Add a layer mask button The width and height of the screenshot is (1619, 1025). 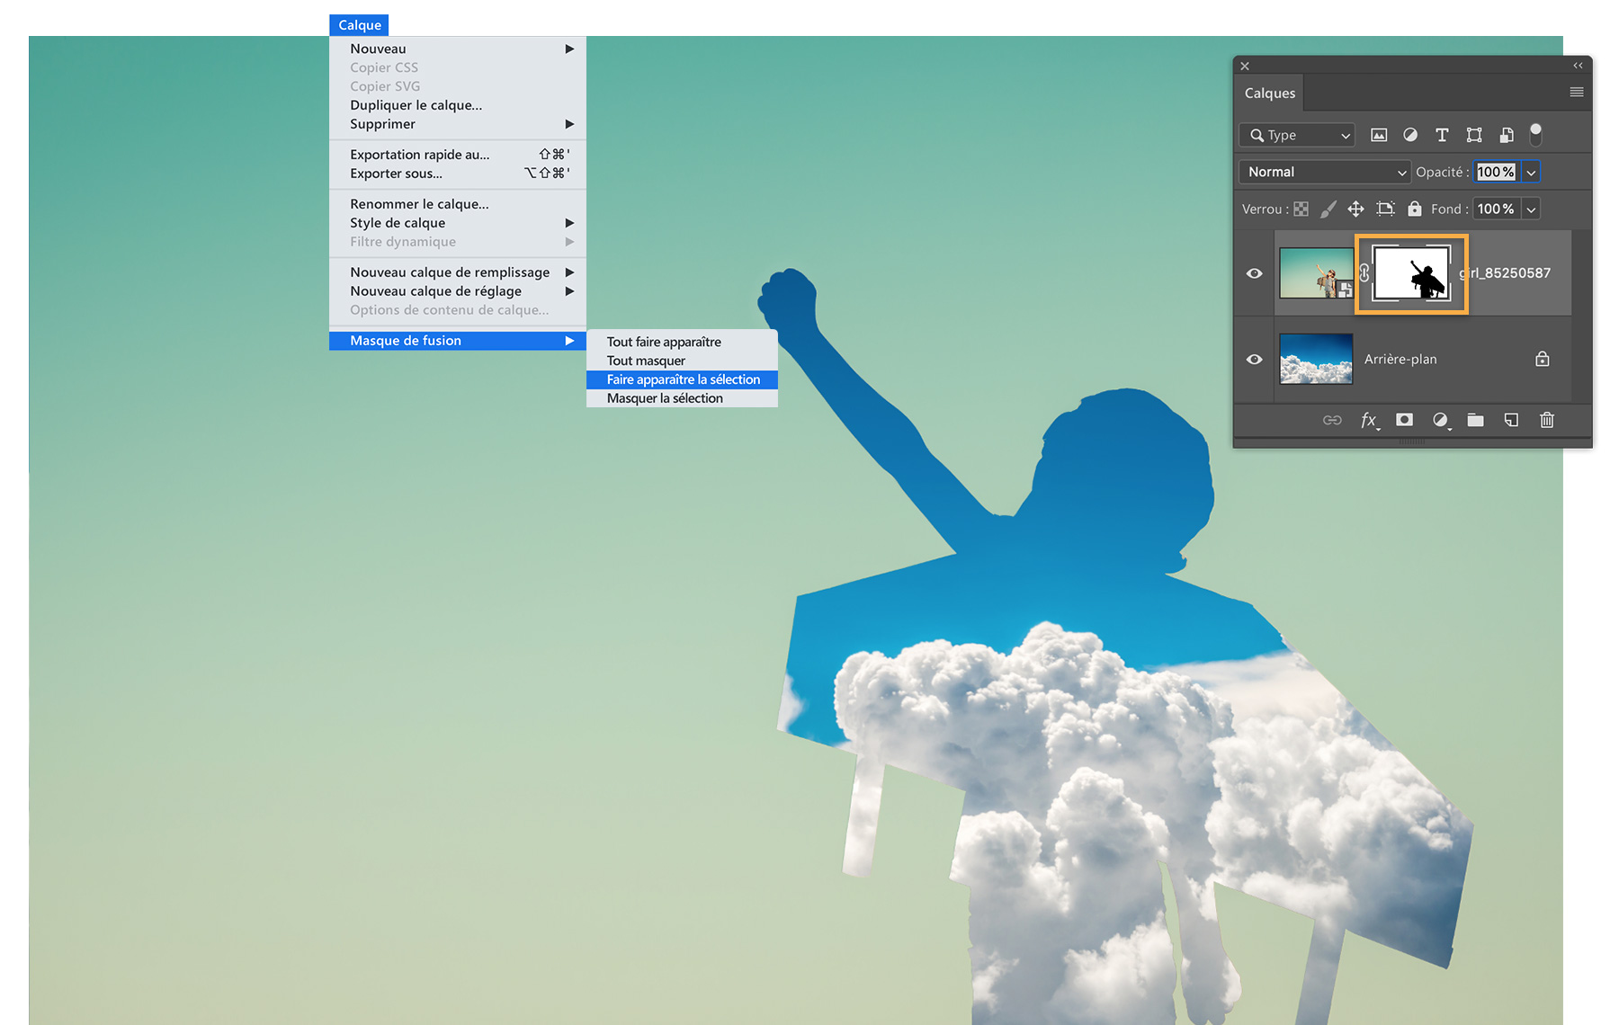pos(1404,420)
